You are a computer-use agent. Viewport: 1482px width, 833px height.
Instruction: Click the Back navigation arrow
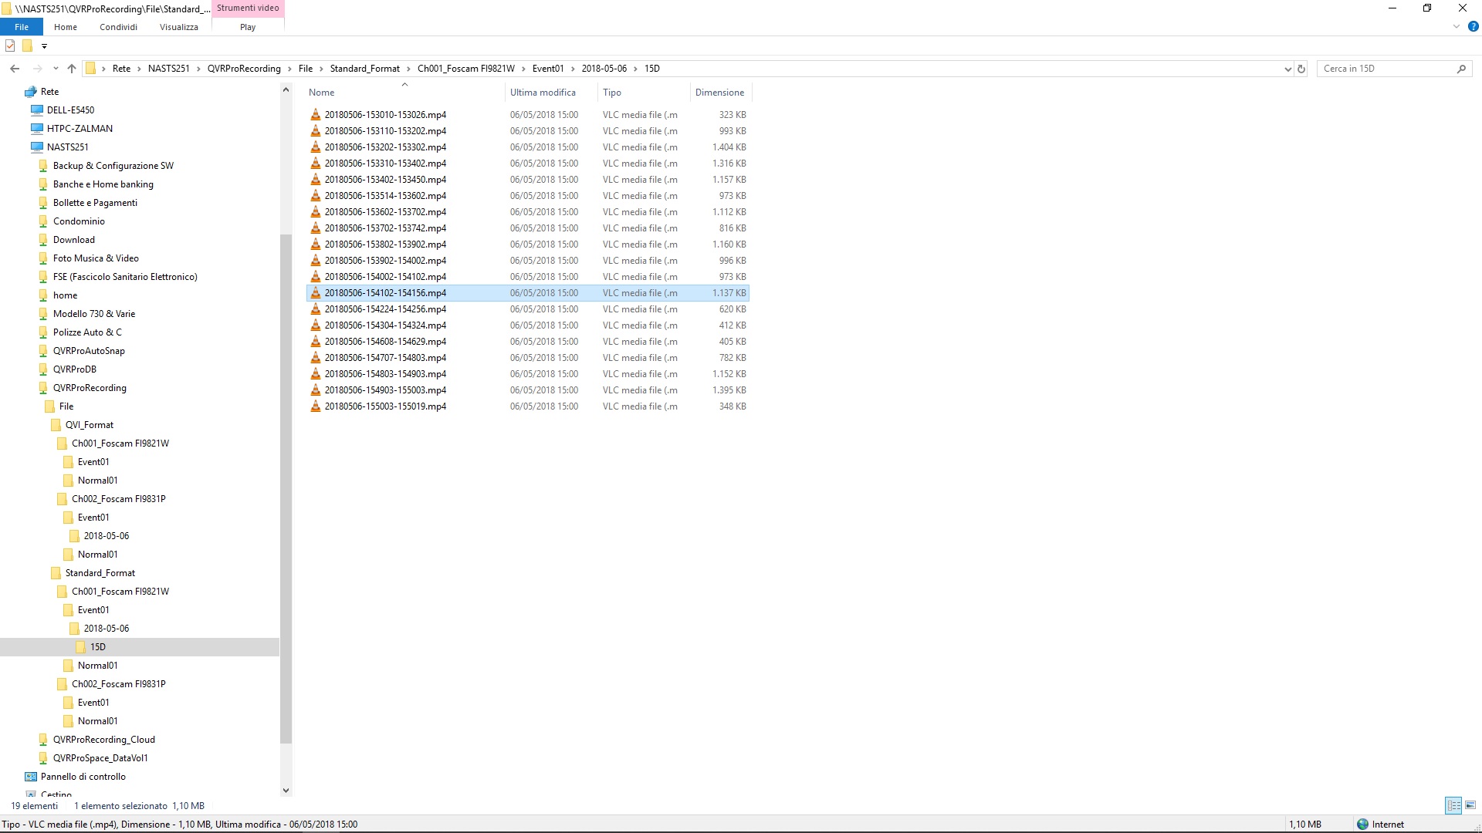click(15, 69)
